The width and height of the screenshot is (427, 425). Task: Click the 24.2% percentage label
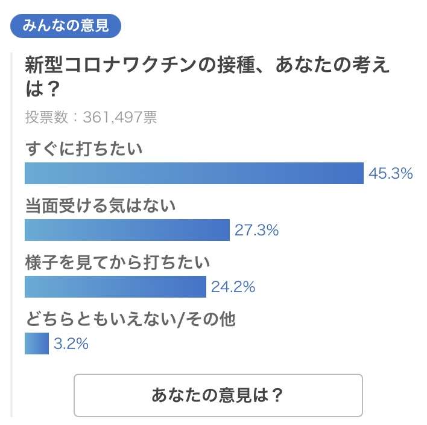(233, 287)
